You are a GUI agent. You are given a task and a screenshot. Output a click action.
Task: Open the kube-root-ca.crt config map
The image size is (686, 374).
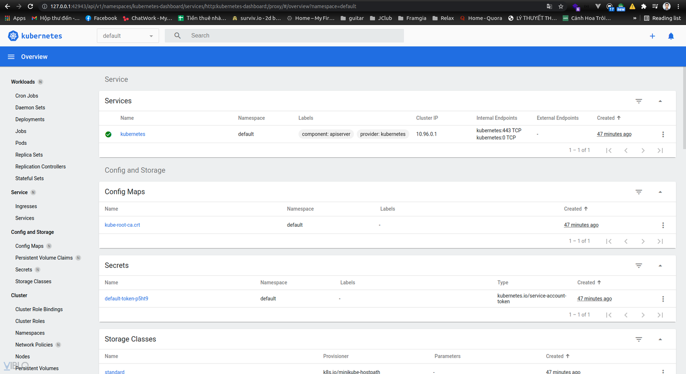(x=122, y=225)
